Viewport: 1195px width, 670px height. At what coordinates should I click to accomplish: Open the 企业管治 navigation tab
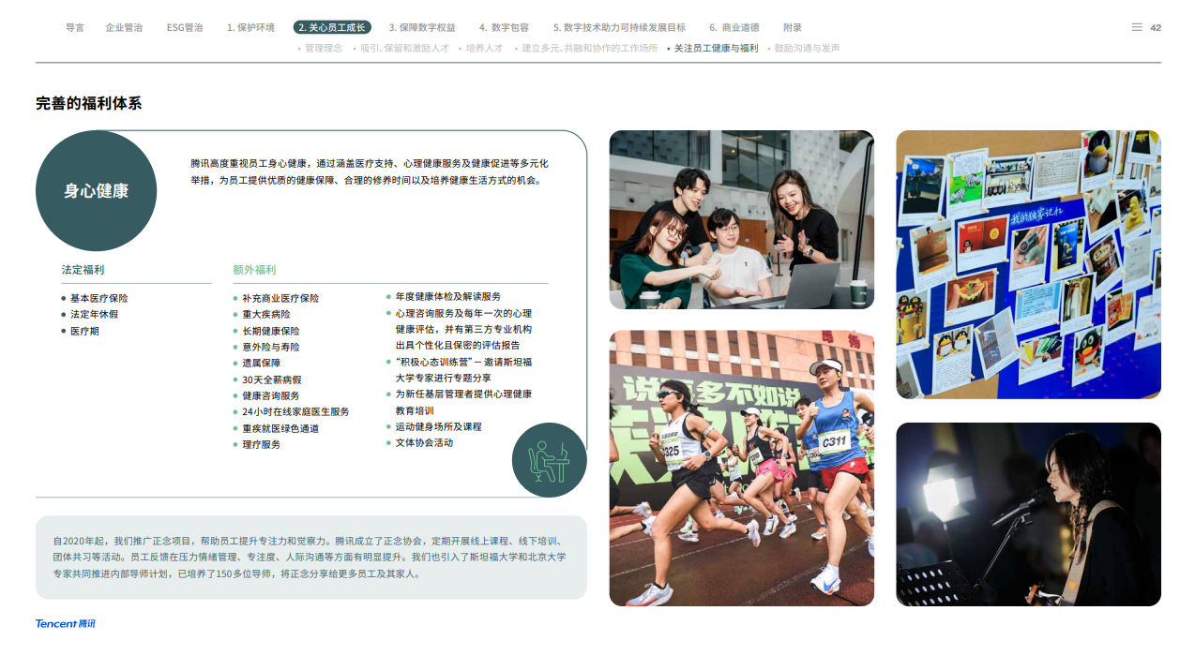coord(124,27)
